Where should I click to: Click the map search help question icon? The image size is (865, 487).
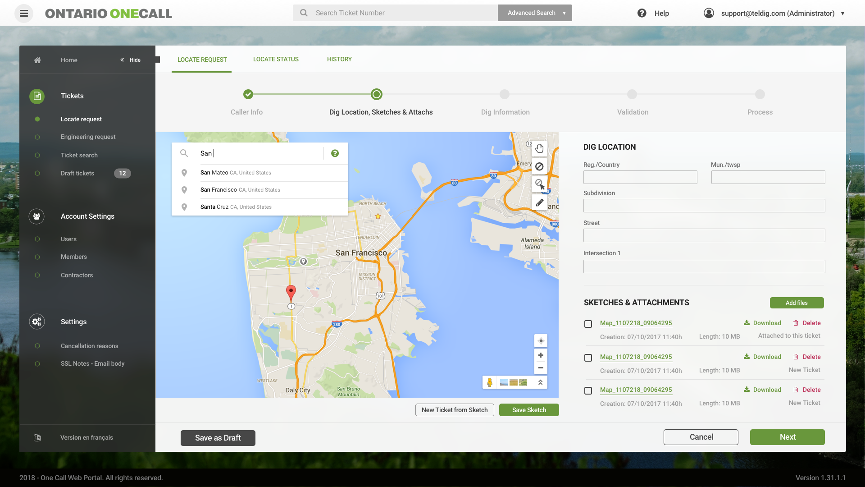[x=335, y=153]
